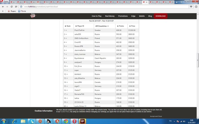Click the Canada country cell
Screen dimensions: 199x124
point(98,82)
